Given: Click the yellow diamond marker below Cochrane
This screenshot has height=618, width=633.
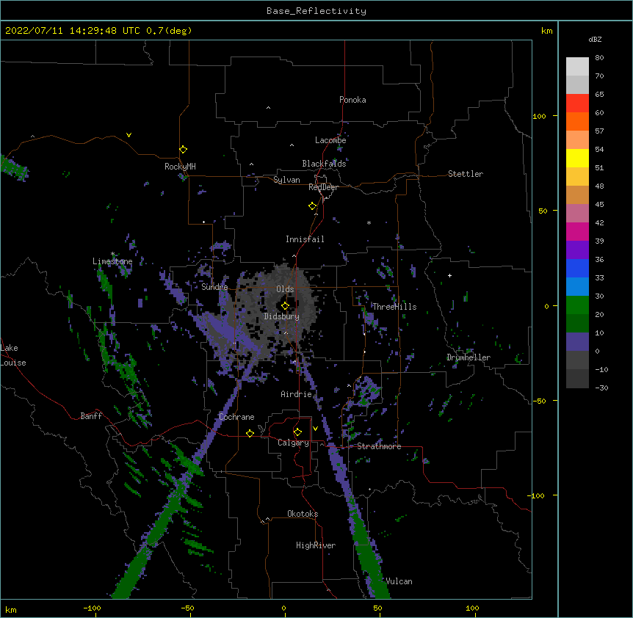Looking at the screenshot, I should 250,433.
